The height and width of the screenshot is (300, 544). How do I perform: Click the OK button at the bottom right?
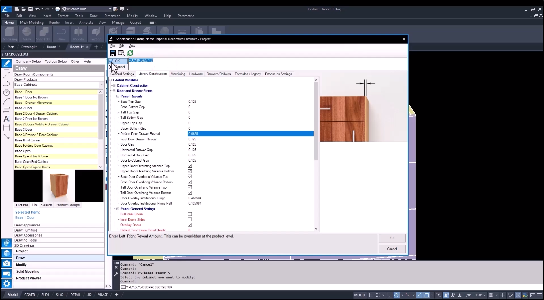(392, 238)
